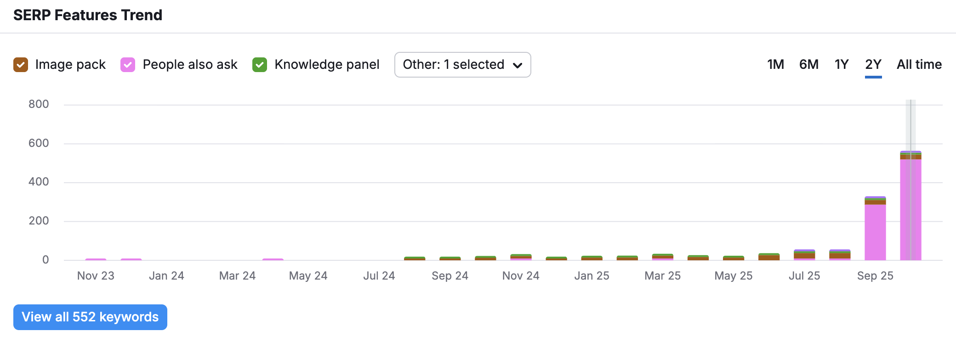Click the Sep 24 stacked bar

coord(450,258)
